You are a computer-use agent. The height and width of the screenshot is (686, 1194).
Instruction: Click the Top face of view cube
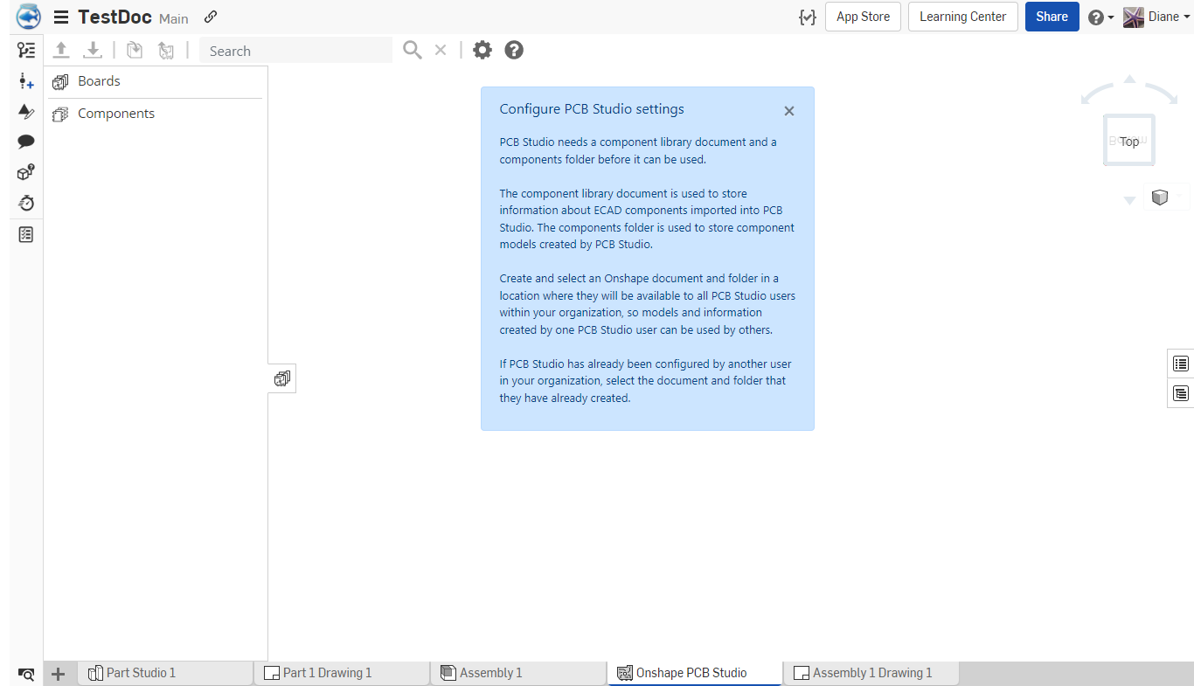(x=1129, y=142)
